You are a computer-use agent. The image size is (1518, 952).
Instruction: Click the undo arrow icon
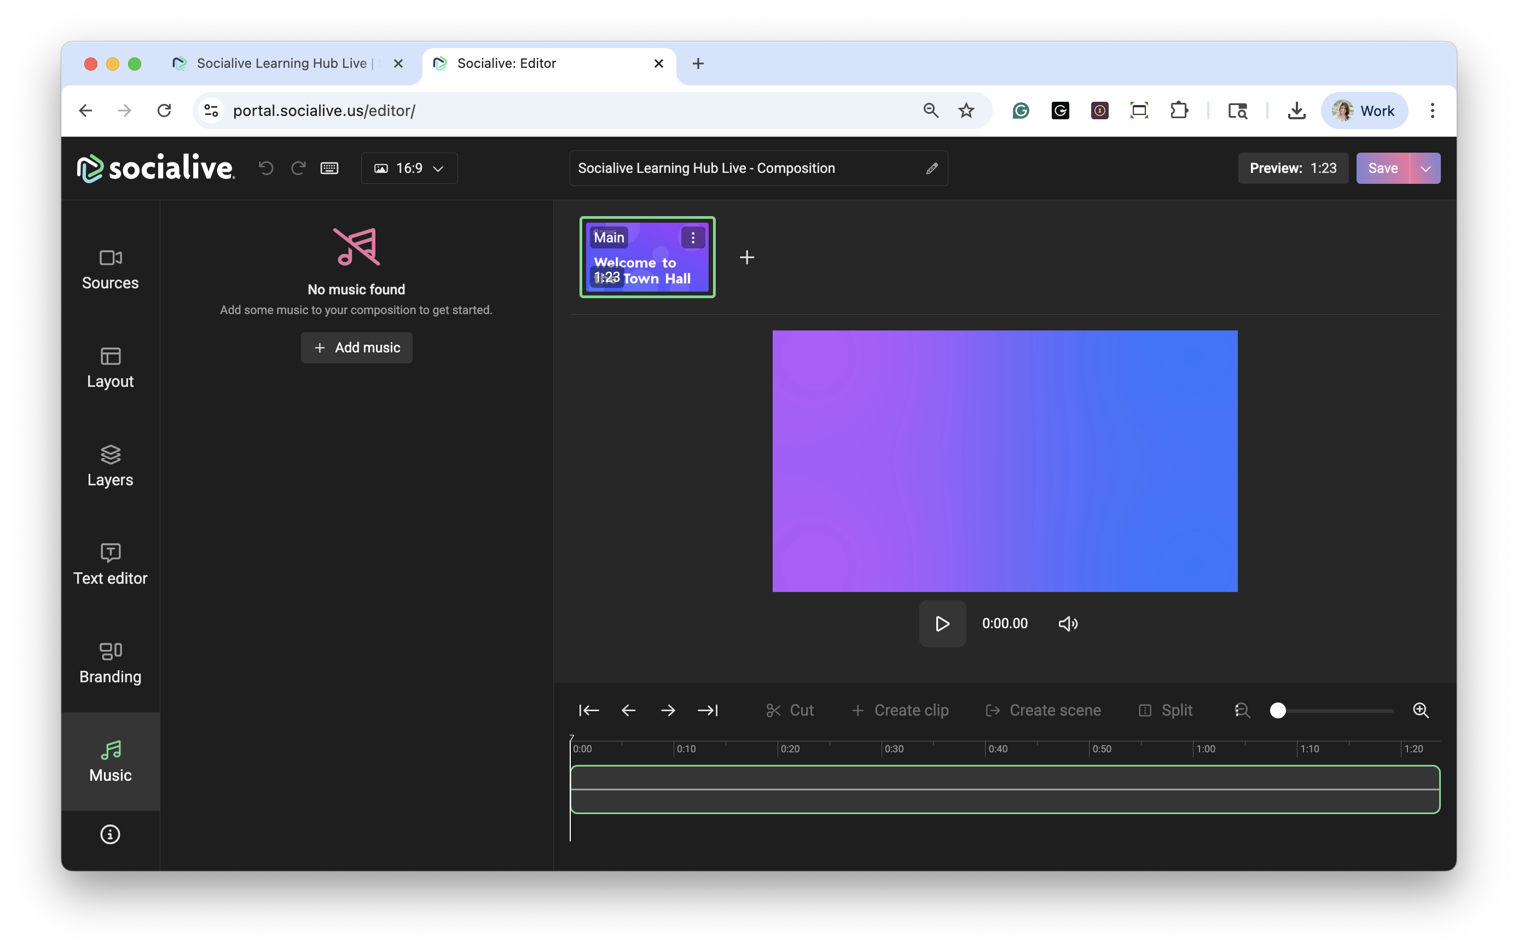click(x=266, y=168)
